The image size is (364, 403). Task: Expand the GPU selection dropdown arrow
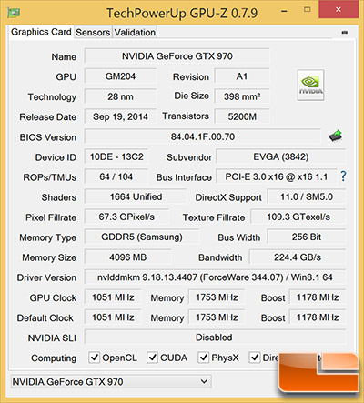point(204,381)
